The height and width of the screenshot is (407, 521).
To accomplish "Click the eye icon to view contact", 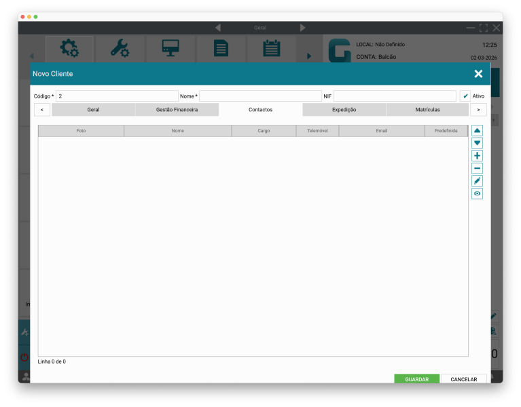I will point(477,194).
